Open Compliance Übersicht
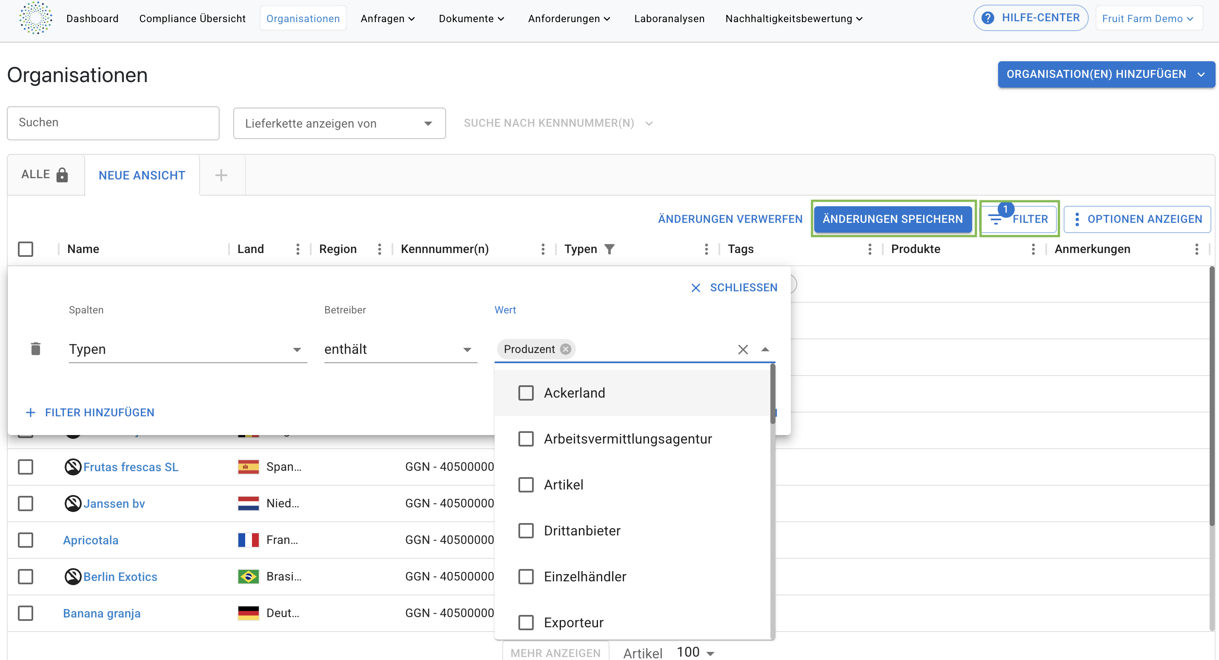This screenshot has height=660, width=1219. point(192,18)
